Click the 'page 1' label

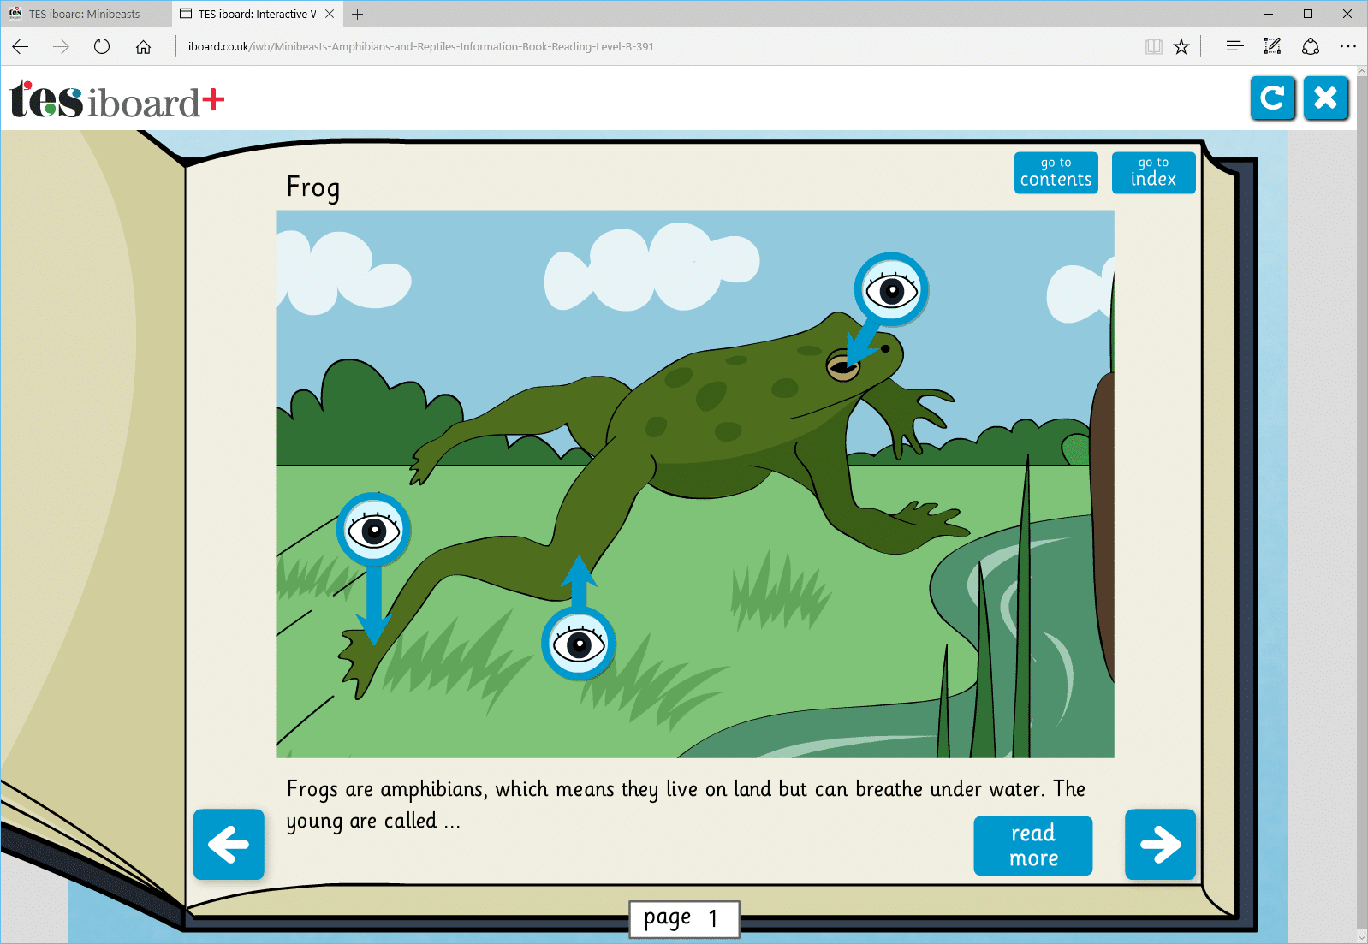pos(684,918)
